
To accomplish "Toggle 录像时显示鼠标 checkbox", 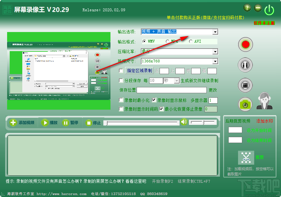I will tap(154, 100).
